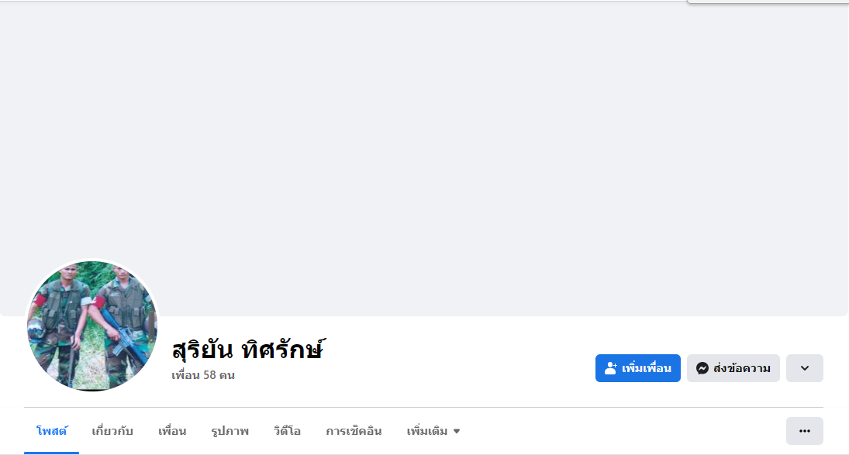Show the การเช็คอิน tab
This screenshot has width=849, height=455.
click(x=354, y=431)
